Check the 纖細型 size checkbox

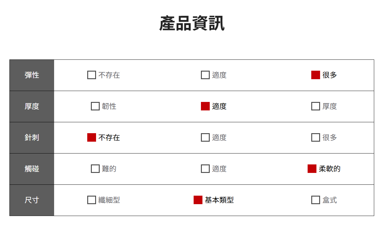click(91, 200)
